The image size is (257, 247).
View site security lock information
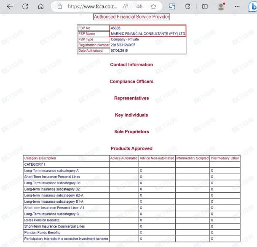coord(60,7)
